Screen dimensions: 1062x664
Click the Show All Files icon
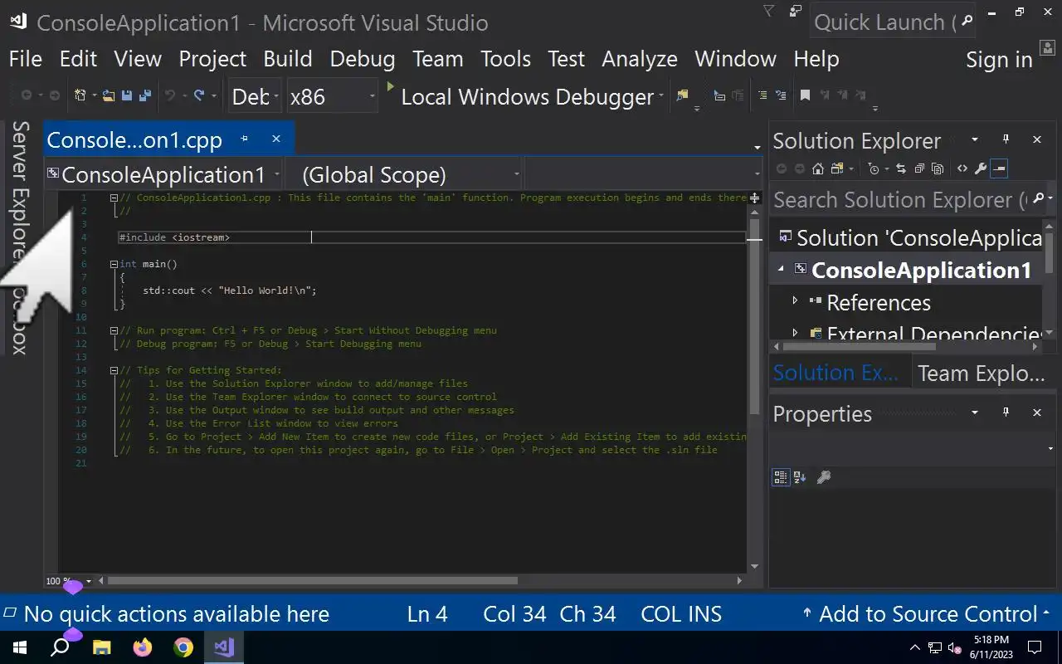tap(938, 168)
